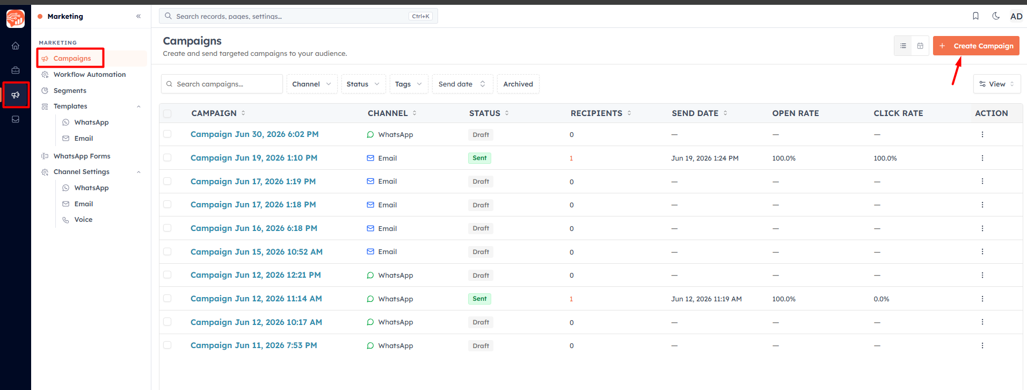
Task: Click the briefcase icon in left rail
Action: [16, 70]
